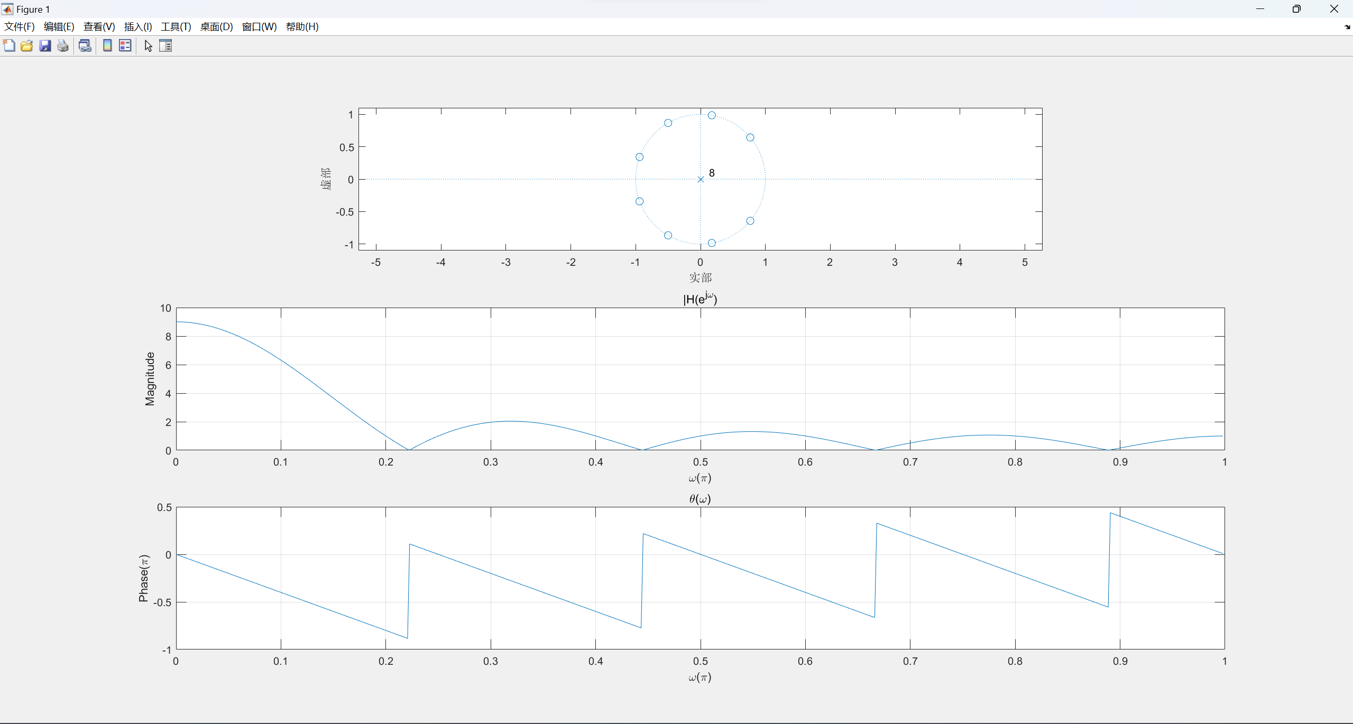The height and width of the screenshot is (724, 1353).
Task: Open the 文件(F) menu
Action: pos(20,27)
